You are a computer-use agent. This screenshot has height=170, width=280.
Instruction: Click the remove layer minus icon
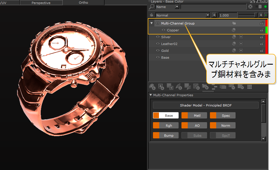point(232,87)
